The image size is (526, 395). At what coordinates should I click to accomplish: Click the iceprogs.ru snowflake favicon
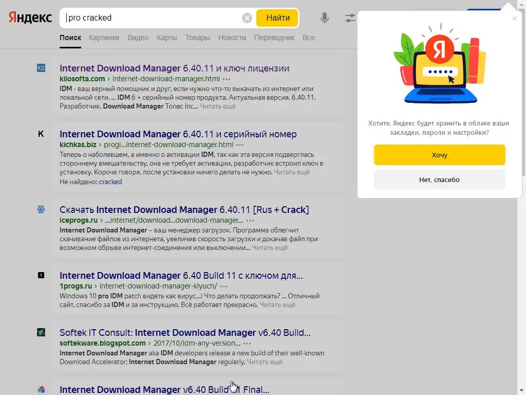point(41,210)
